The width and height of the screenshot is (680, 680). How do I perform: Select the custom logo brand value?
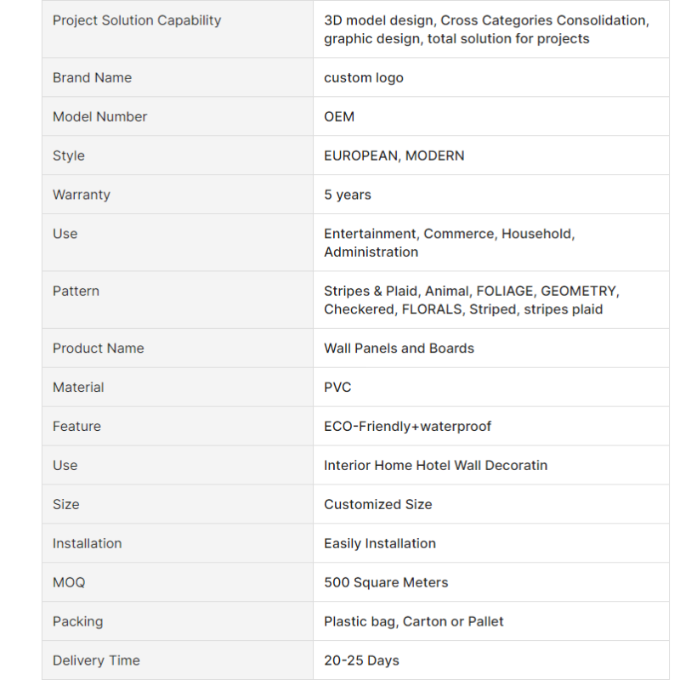[364, 77]
